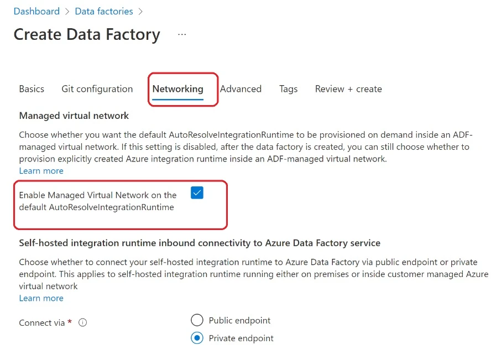The width and height of the screenshot is (496, 355).
Task: Click Learn more below self-hosted runtime description
Action: click(x=41, y=298)
